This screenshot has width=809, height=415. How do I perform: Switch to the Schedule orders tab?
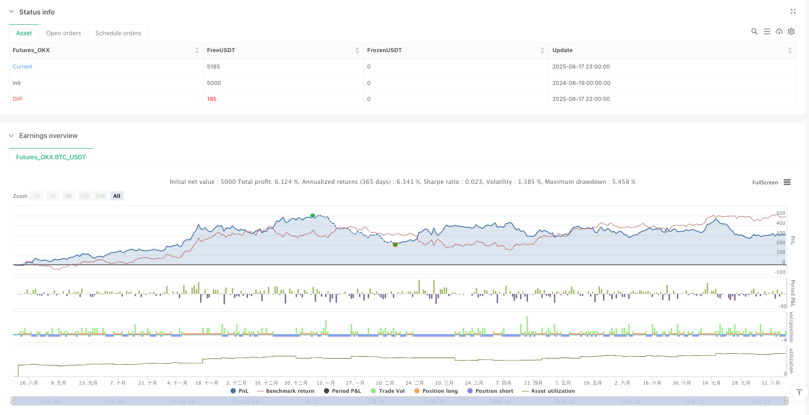(118, 33)
